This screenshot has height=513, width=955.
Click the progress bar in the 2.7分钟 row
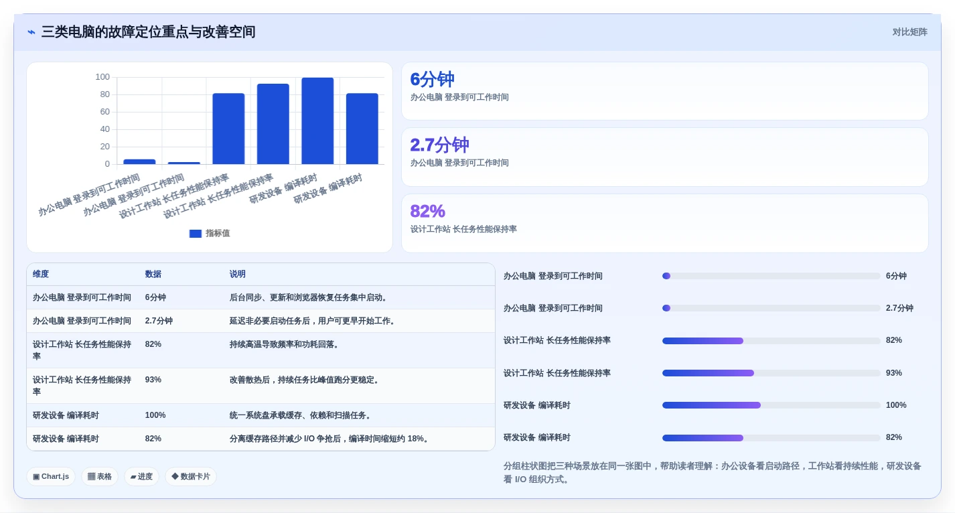pyautogui.click(x=771, y=308)
